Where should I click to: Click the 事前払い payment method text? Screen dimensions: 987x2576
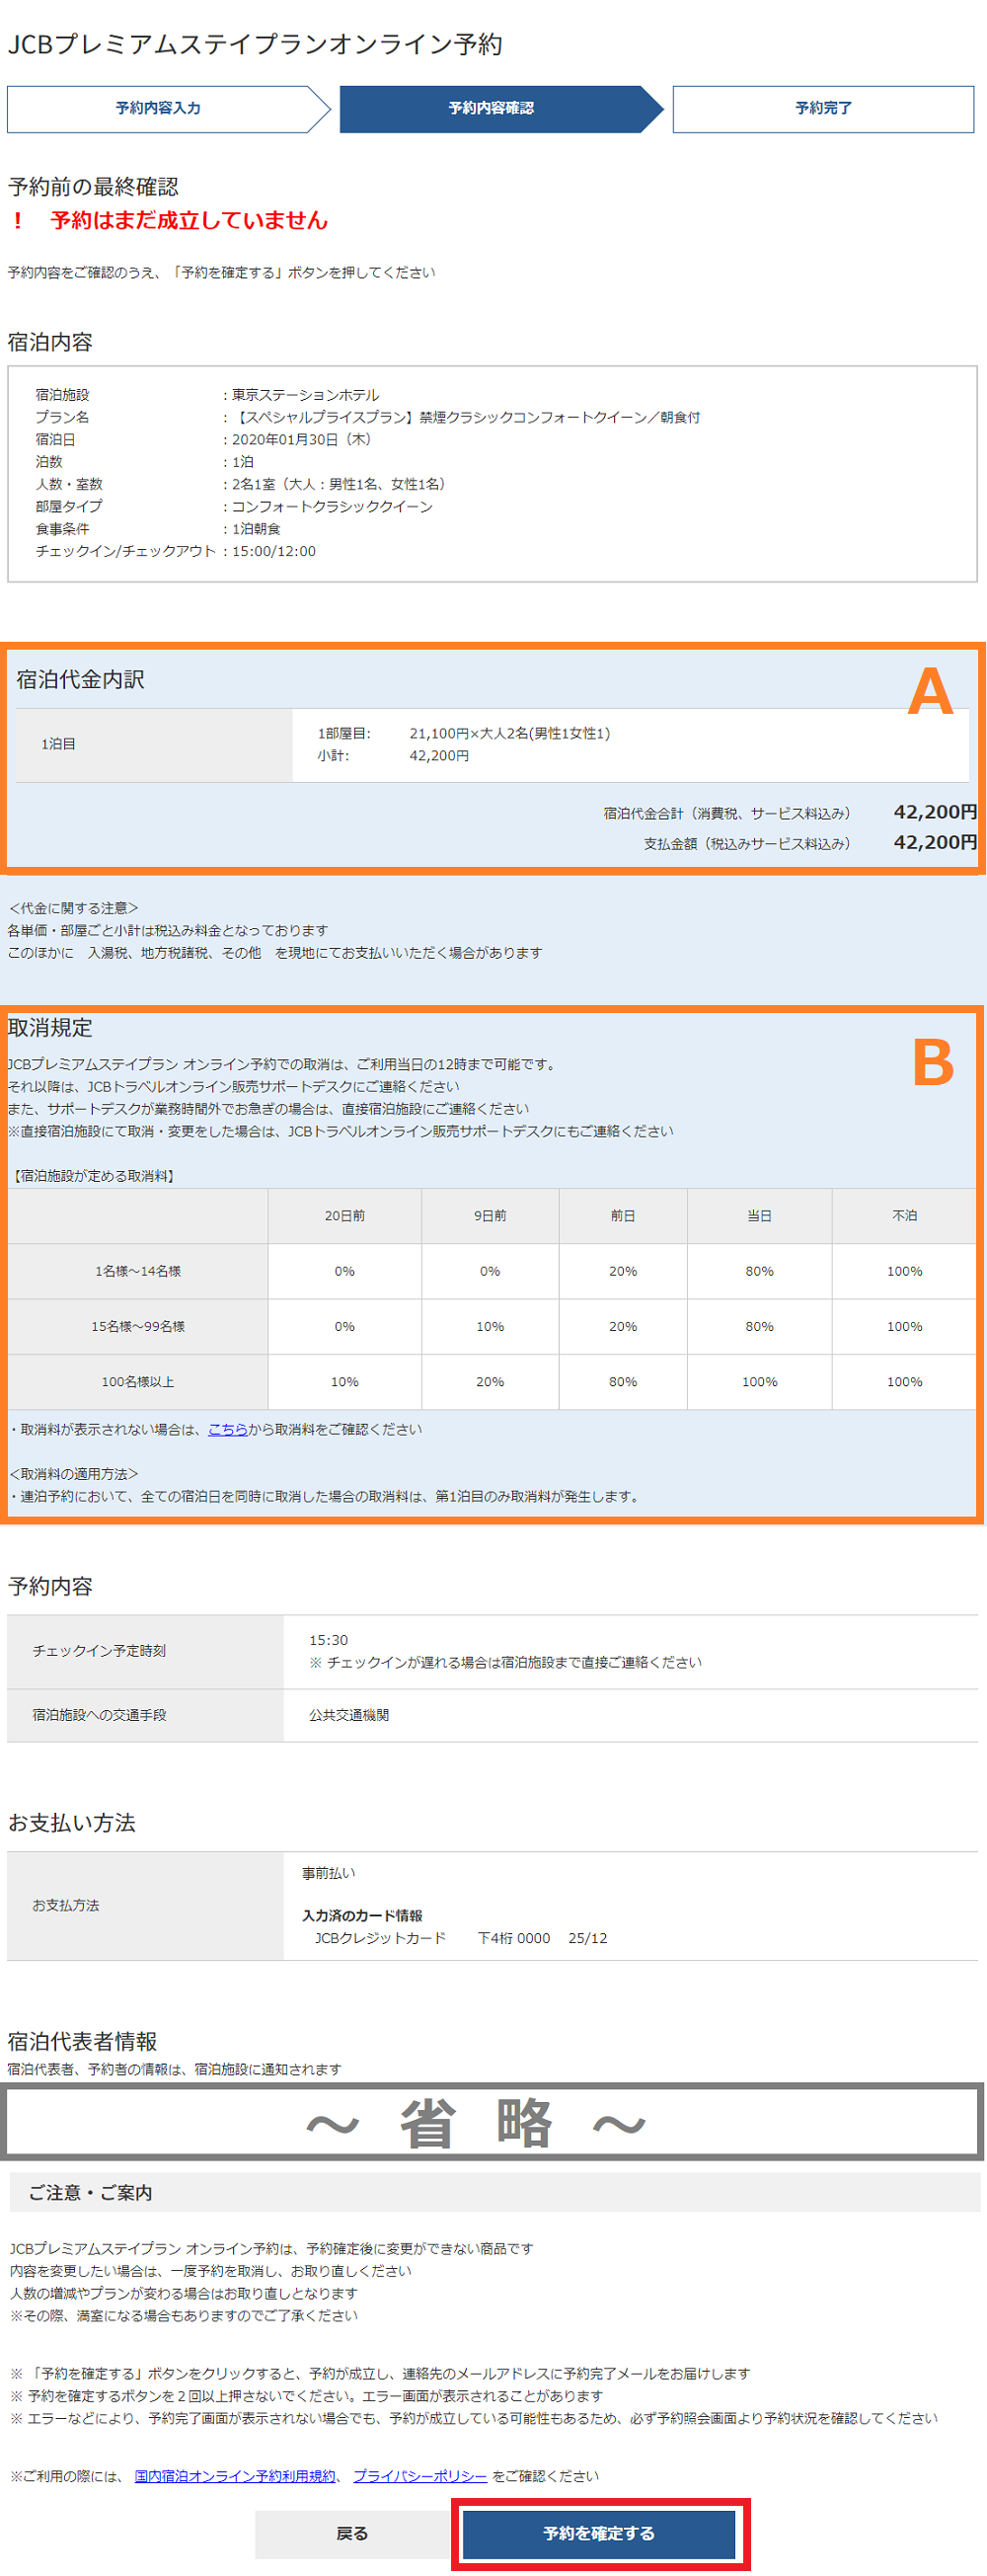(x=328, y=1873)
